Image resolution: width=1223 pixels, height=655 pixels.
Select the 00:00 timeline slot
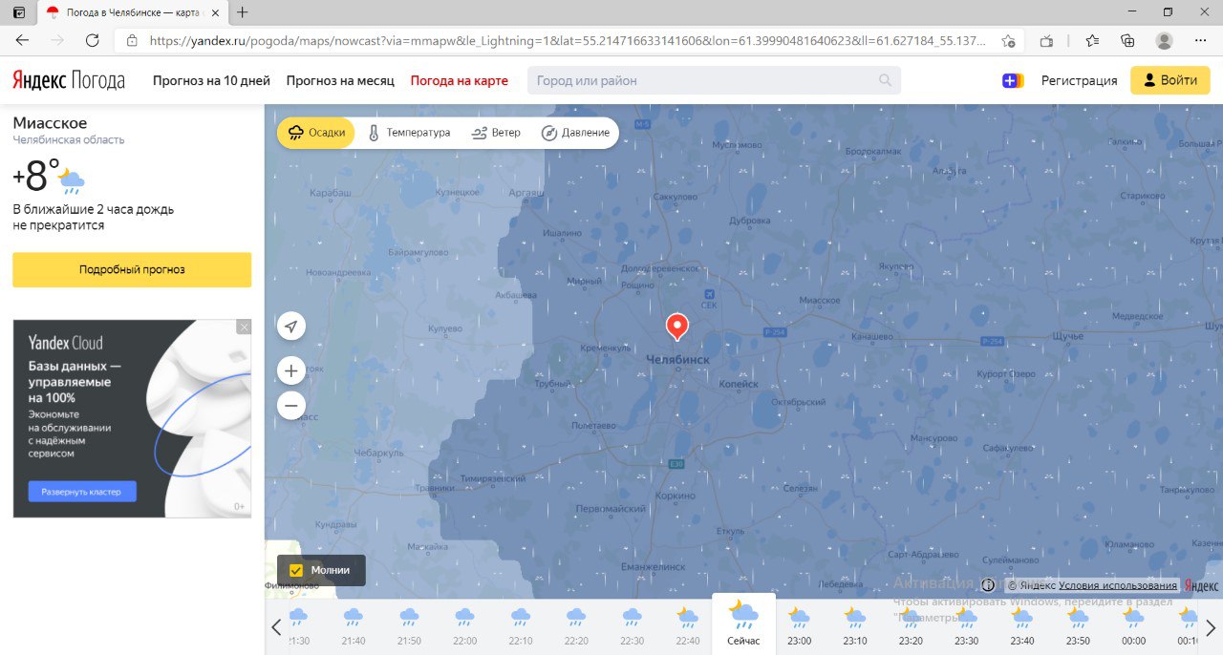coord(1134,626)
